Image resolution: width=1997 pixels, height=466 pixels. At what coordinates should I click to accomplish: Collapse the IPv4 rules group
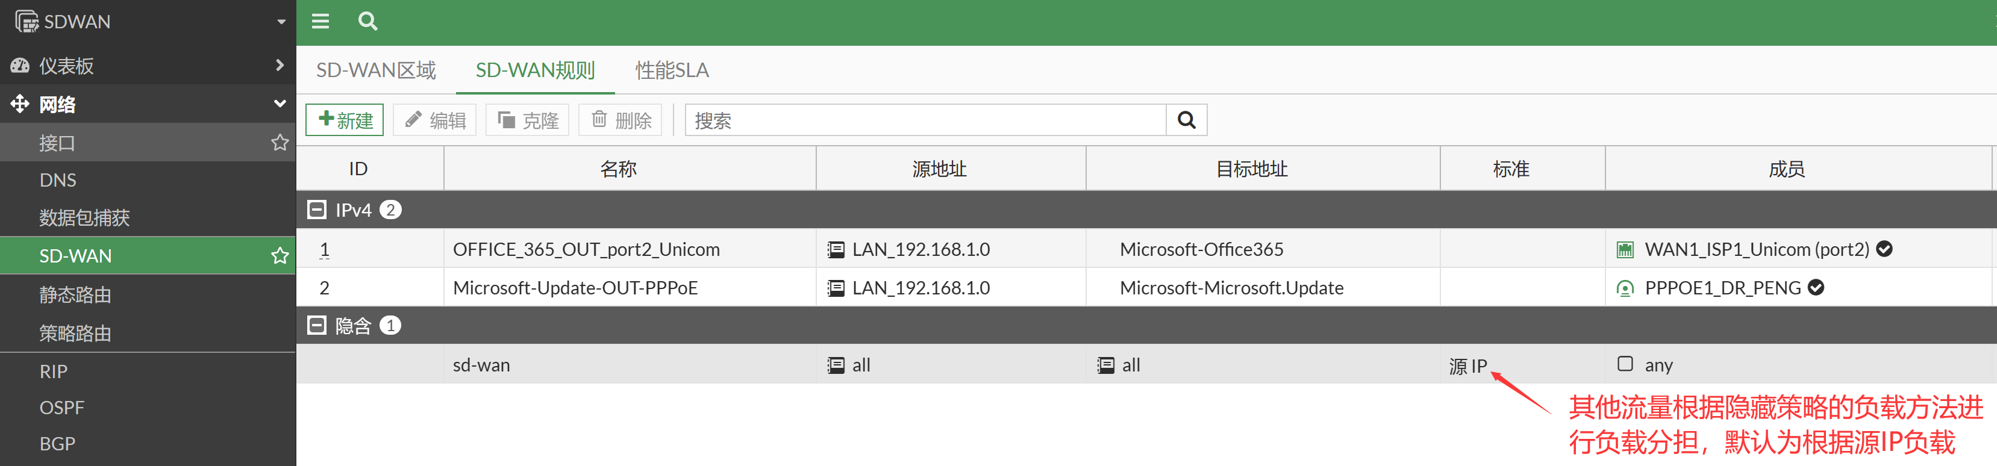(316, 210)
